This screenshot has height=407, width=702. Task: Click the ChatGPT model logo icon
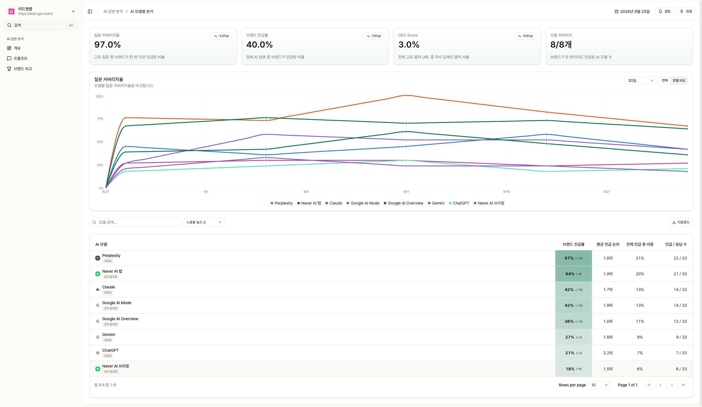[x=98, y=353]
